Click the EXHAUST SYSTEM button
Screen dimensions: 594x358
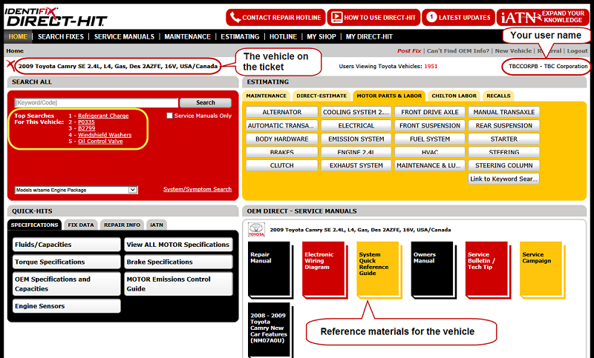point(356,165)
